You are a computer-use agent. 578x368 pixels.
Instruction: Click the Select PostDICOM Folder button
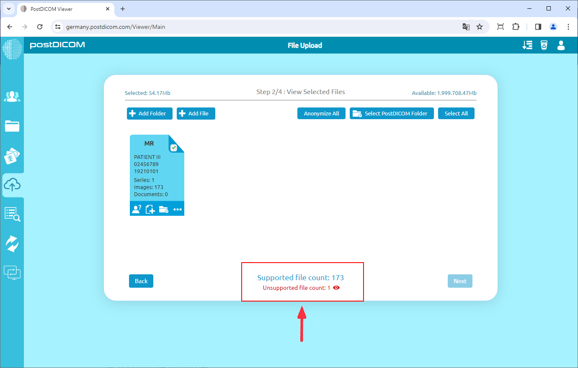click(392, 113)
